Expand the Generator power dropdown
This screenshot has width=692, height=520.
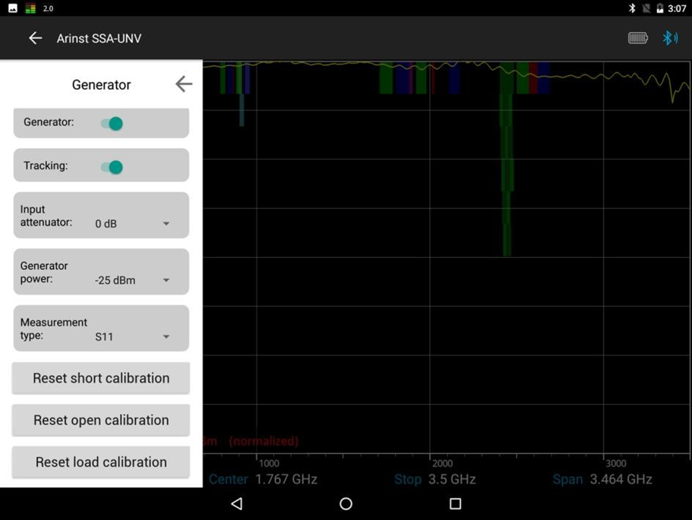[x=132, y=280]
